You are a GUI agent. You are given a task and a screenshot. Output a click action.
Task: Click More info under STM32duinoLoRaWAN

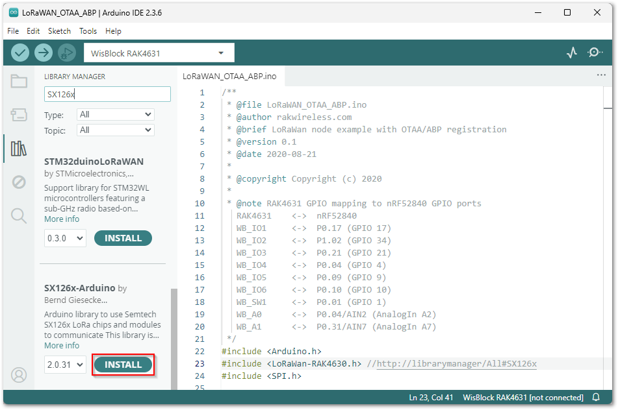point(62,219)
